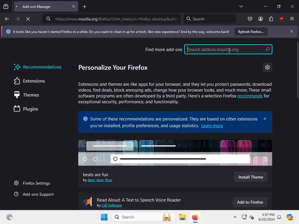
Task: Open the Extensions toolbar icon
Action: click(x=271, y=19)
